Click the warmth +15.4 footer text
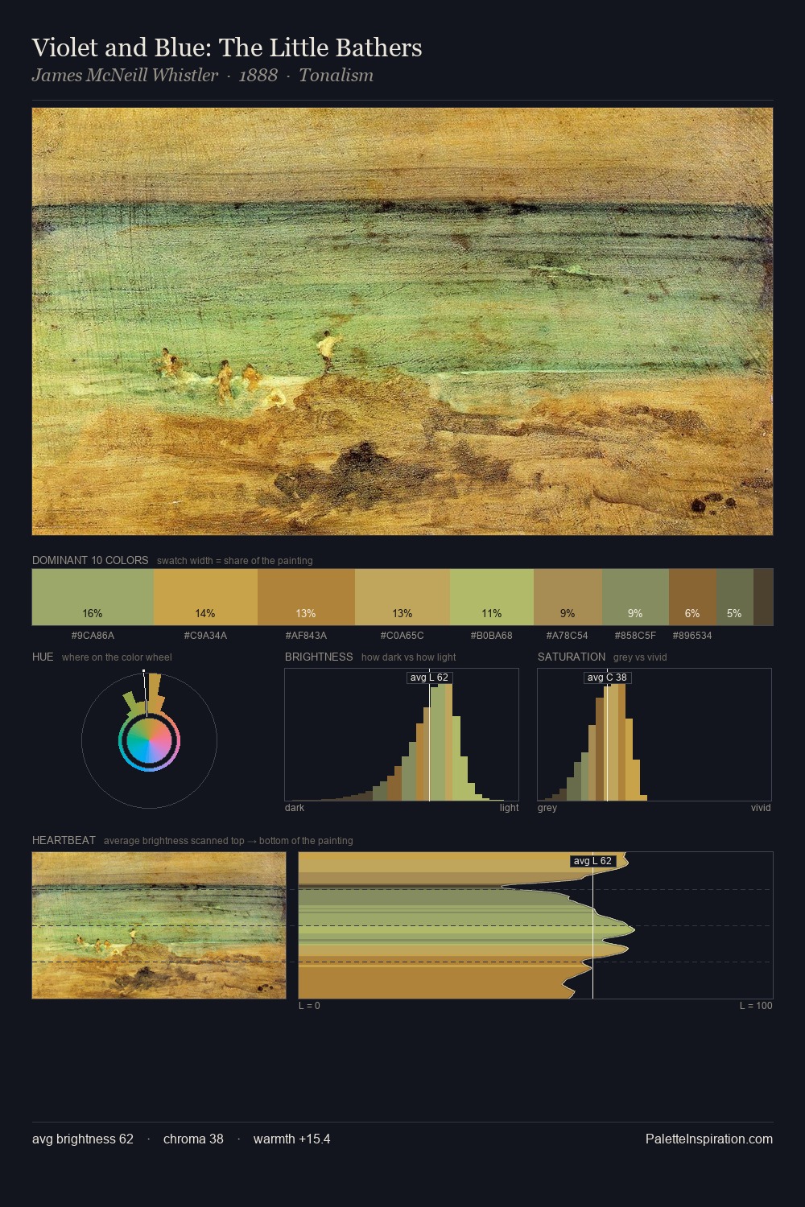 (x=291, y=1139)
